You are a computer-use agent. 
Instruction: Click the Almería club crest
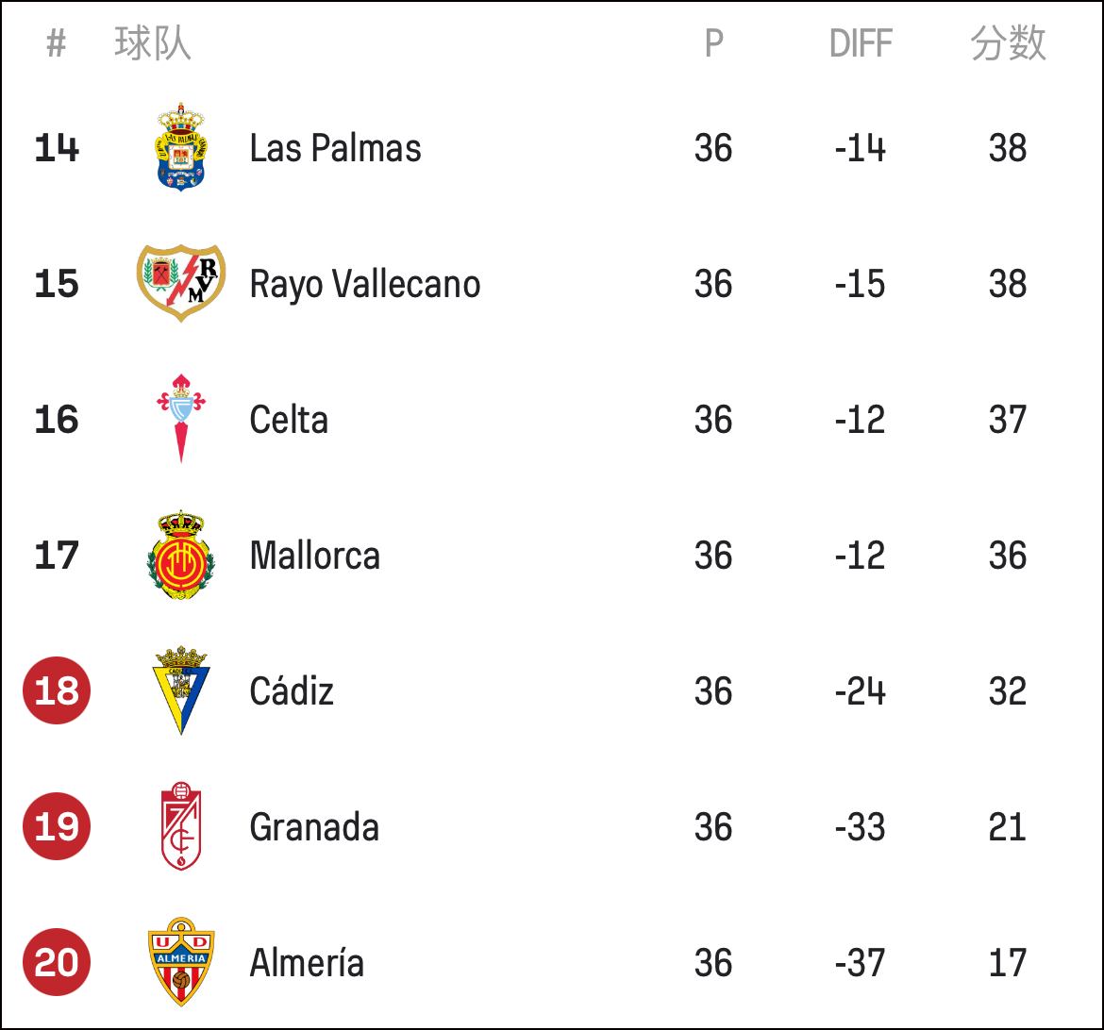point(181,962)
